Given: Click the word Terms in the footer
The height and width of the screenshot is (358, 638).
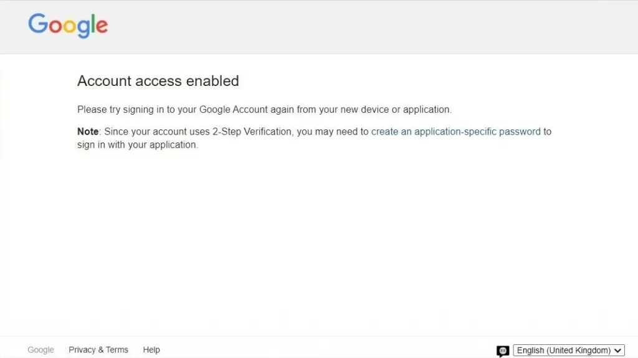Looking at the screenshot, I should (x=117, y=350).
